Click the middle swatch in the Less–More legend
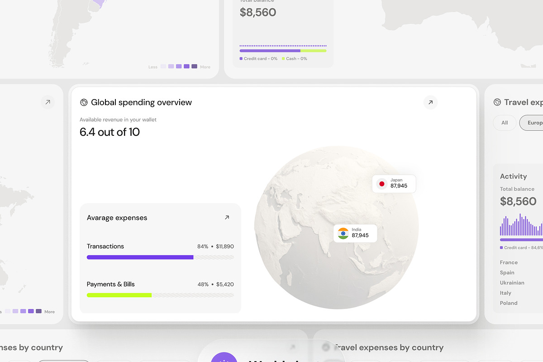The height and width of the screenshot is (362, 543). [x=179, y=67]
